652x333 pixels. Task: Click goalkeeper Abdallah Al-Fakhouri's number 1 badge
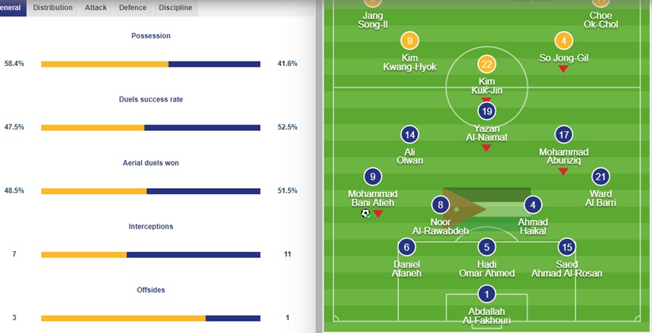(486, 294)
